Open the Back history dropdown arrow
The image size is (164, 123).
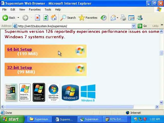pyautogui.click(x=18, y=18)
